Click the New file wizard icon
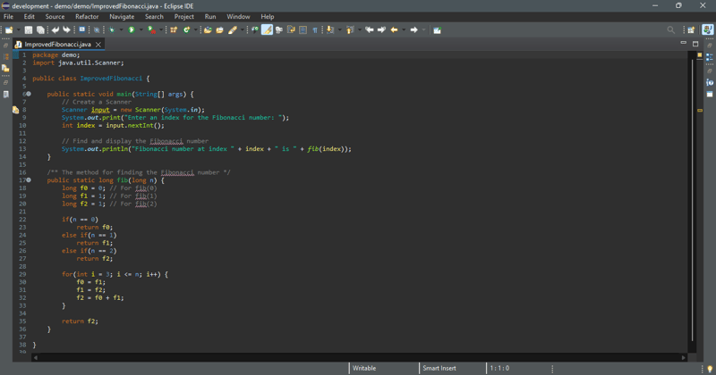The height and width of the screenshot is (375, 716). [9, 30]
